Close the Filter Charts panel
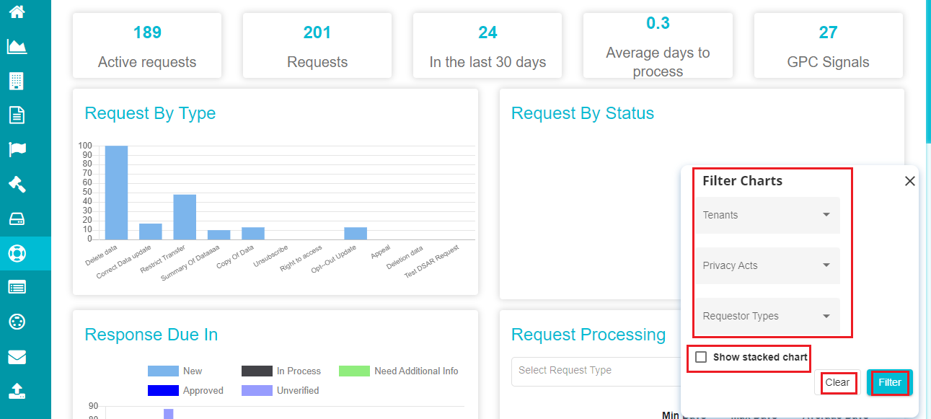931x419 pixels. (x=910, y=181)
